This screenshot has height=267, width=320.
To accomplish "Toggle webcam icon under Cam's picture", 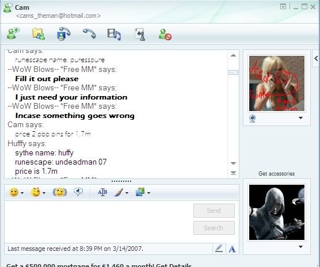I will [x=253, y=119].
